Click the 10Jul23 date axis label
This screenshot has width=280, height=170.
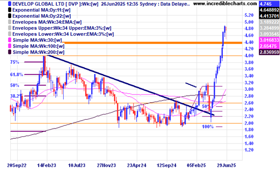coord(77,165)
